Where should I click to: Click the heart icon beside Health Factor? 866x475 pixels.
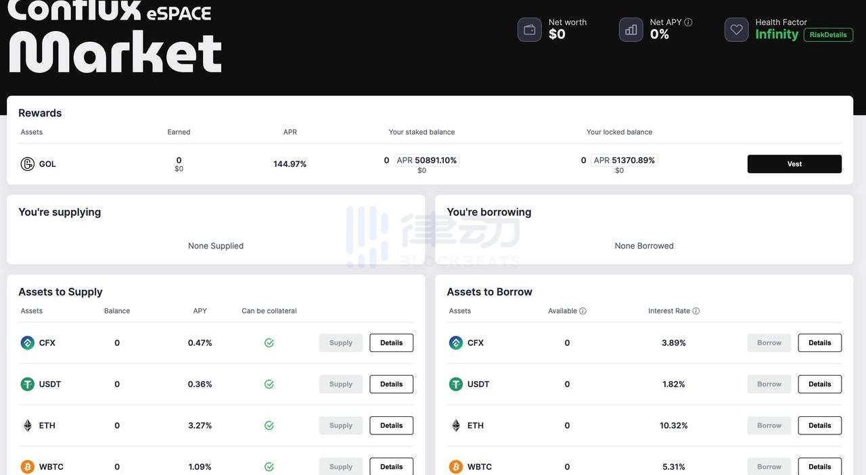tap(736, 30)
